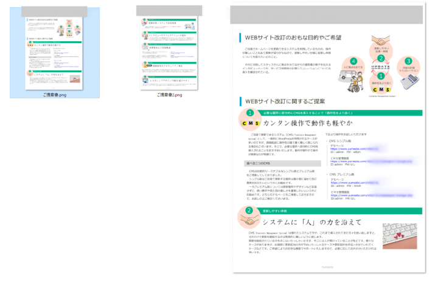Click the gray bar 選べる二つのCMS
The width and height of the screenshot is (438, 290).
(x=282, y=163)
